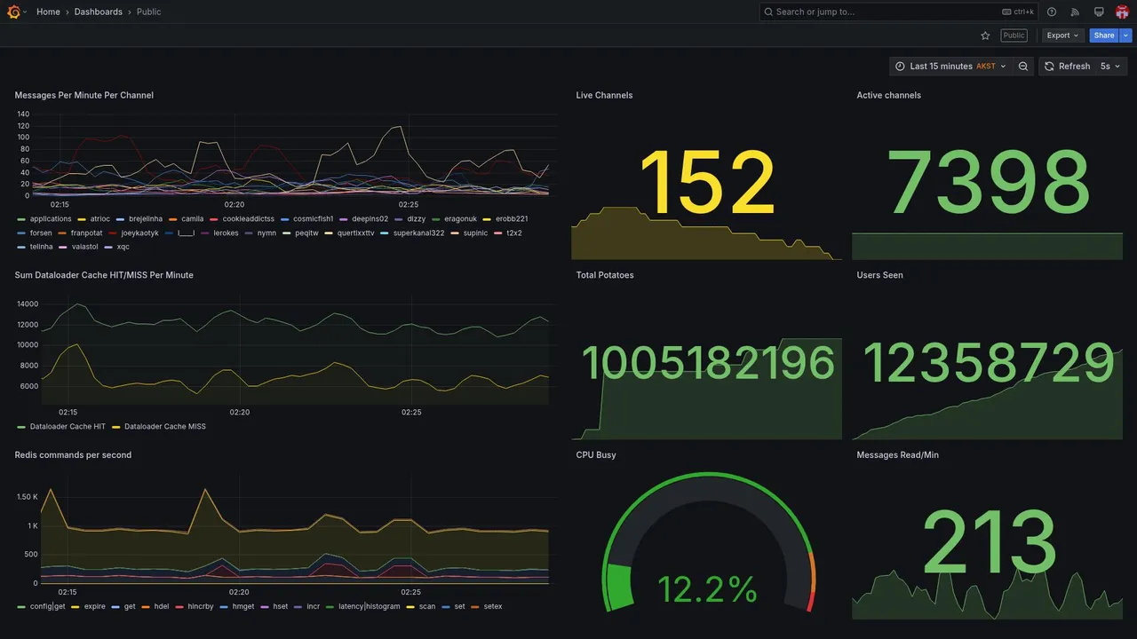
Task: Toggle Dataloader Cache MISS legend series
Action: coord(159,427)
